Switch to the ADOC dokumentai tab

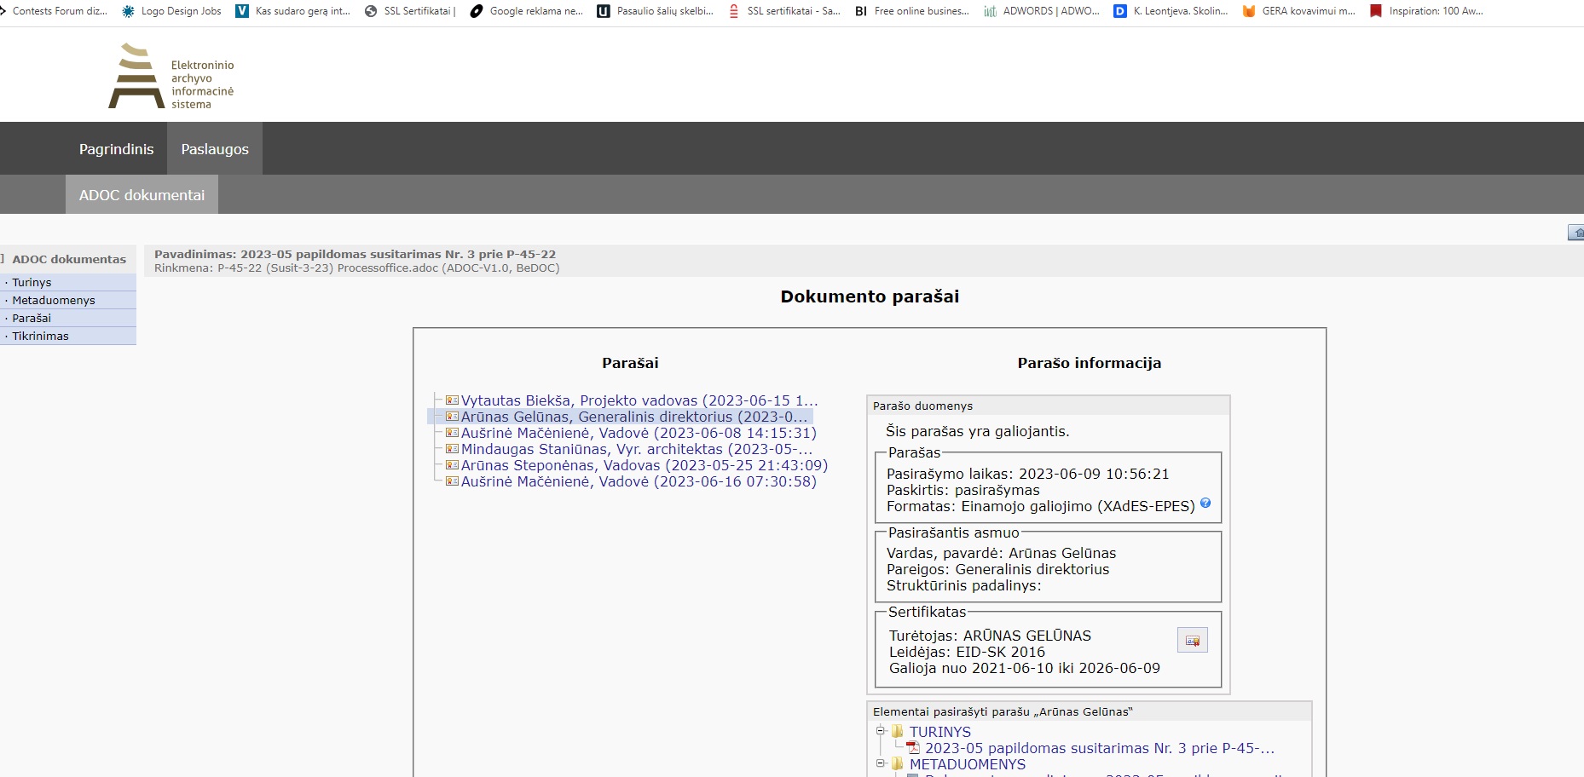142,195
